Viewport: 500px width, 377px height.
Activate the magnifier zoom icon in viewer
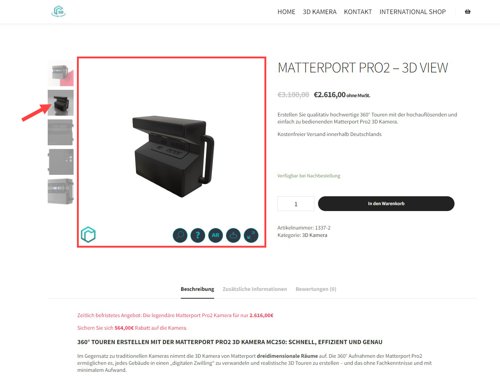click(x=180, y=235)
